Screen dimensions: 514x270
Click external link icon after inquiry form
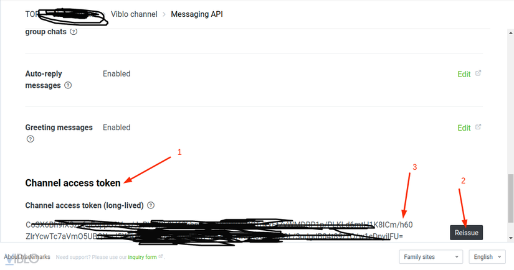click(161, 256)
